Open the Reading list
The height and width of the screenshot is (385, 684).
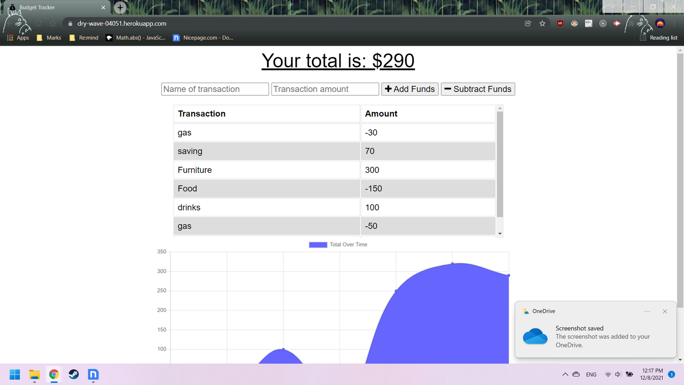(x=659, y=38)
